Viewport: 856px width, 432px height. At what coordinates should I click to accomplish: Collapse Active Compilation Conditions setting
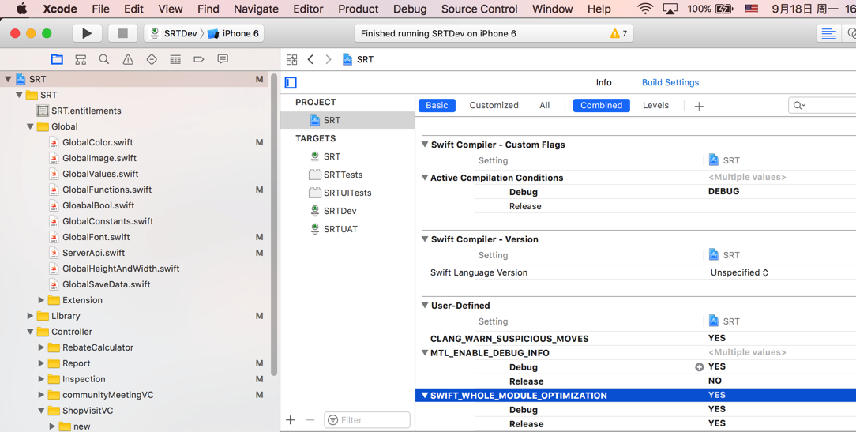[425, 178]
